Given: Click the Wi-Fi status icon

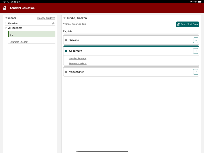Looking at the screenshot, I should coord(191,2).
